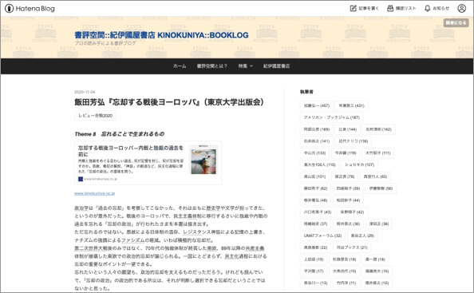Viewport: 474px width, 293px height.
Task: Select author tag with count (37)
Action: coord(315,224)
